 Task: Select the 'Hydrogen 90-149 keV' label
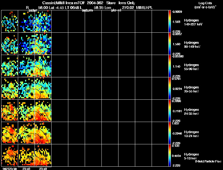tap(192, 45)
